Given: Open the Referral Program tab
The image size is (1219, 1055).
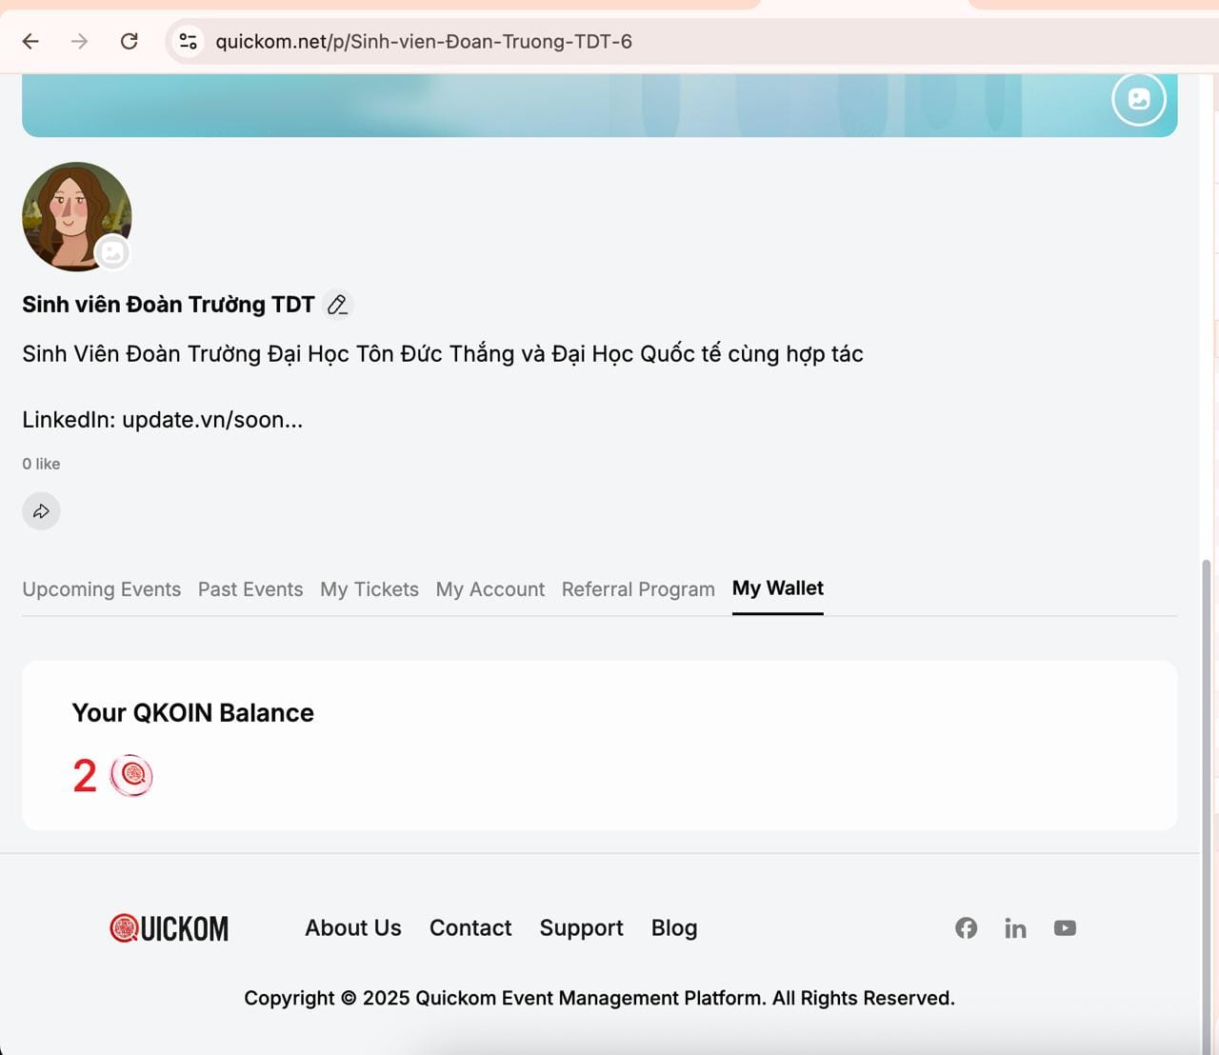Looking at the screenshot, I should click(x=638, y=589).
